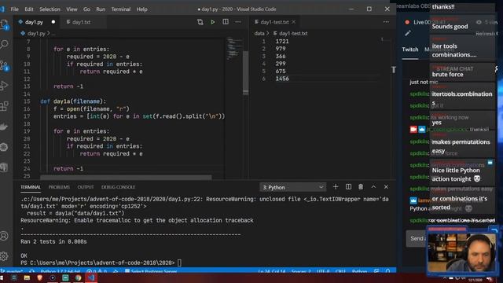Open the DEBUG CONSOLE panel tab
This screenshot has width=503, height=283.
pos(118,187)
